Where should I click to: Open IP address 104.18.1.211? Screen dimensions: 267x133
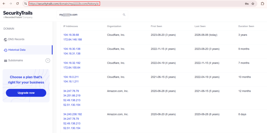[x=71, y=82]
